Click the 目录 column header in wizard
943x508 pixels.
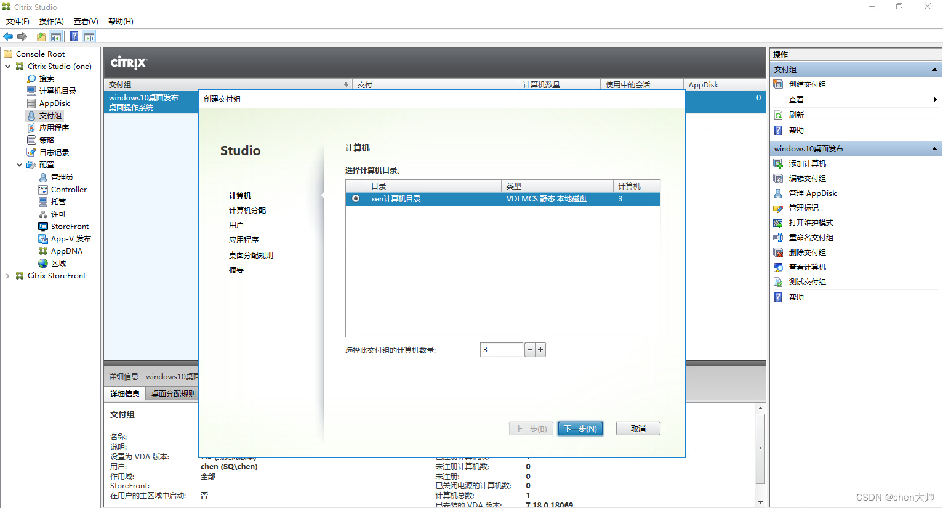click(x=433, y=186)
